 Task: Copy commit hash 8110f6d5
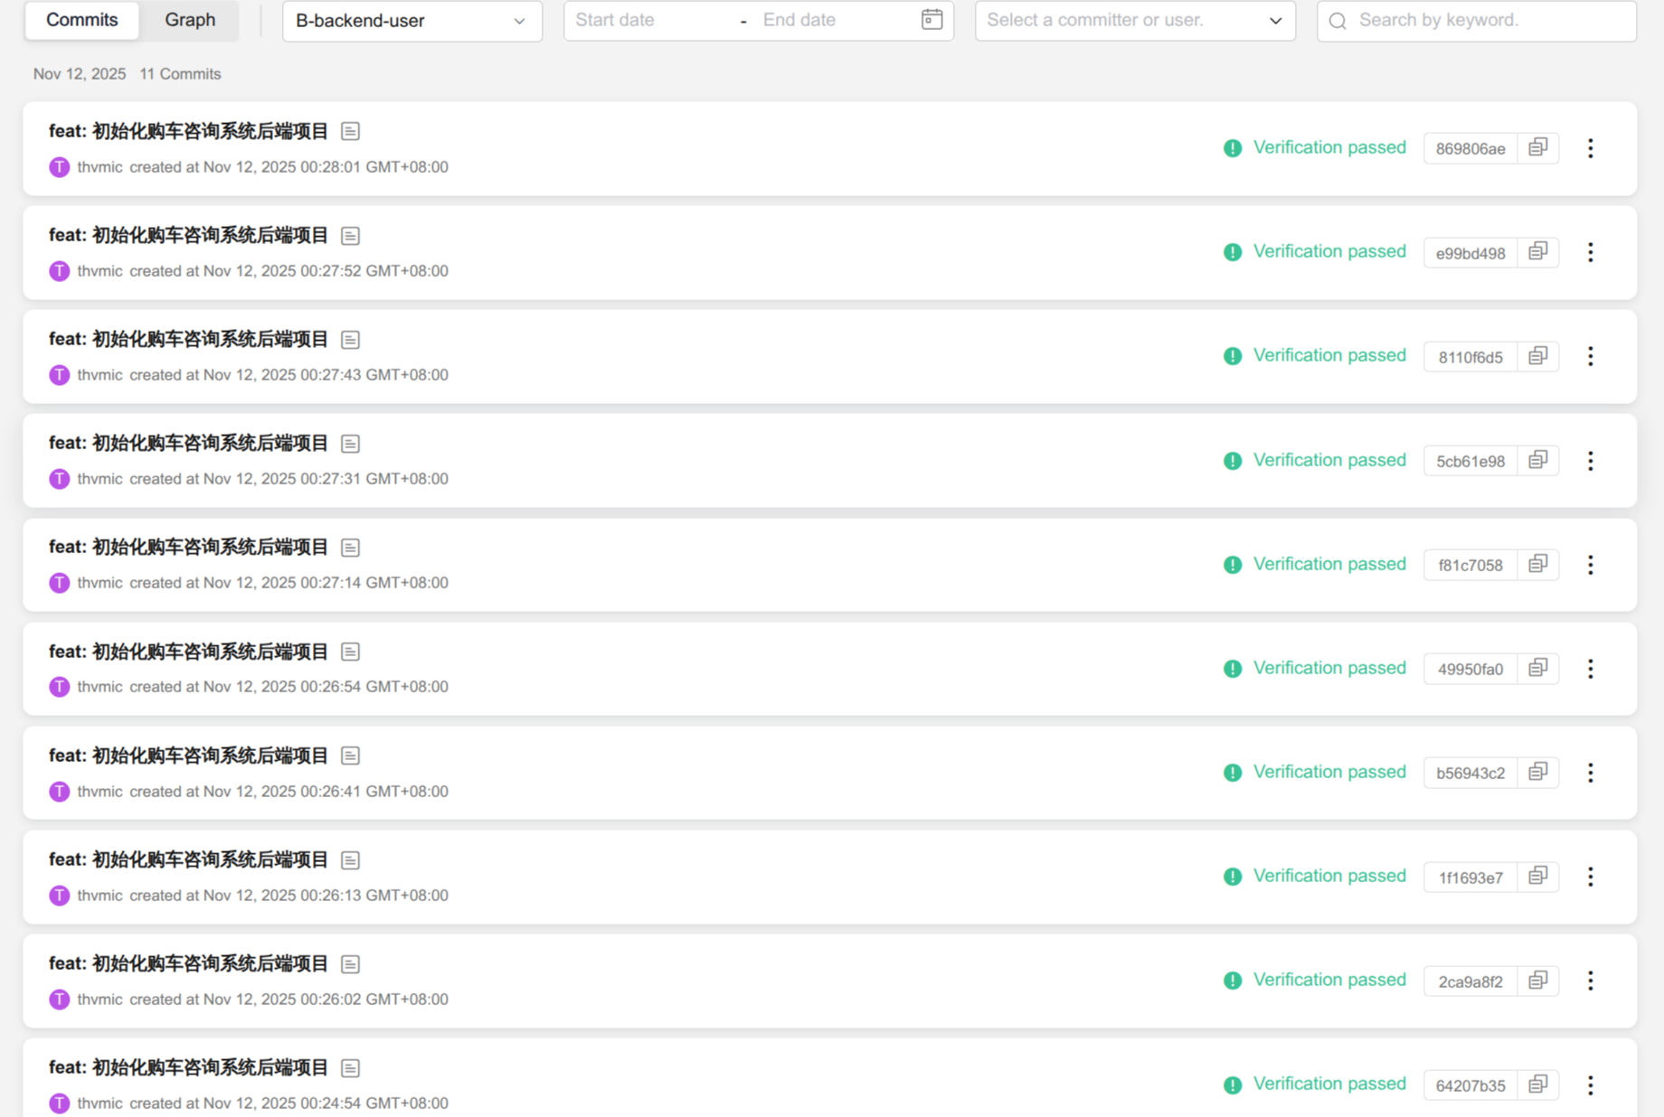coord(1537,356)
